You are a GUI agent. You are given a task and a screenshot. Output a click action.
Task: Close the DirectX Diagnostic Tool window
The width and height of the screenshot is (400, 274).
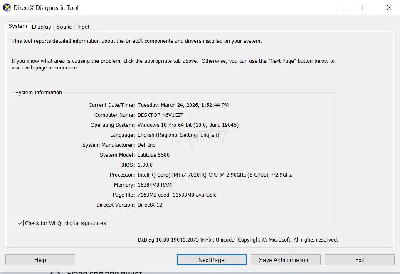click(x=389, y=7)
